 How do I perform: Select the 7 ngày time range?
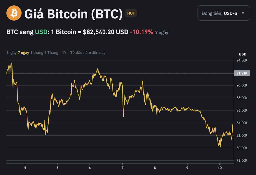click(x=23, y=53)
